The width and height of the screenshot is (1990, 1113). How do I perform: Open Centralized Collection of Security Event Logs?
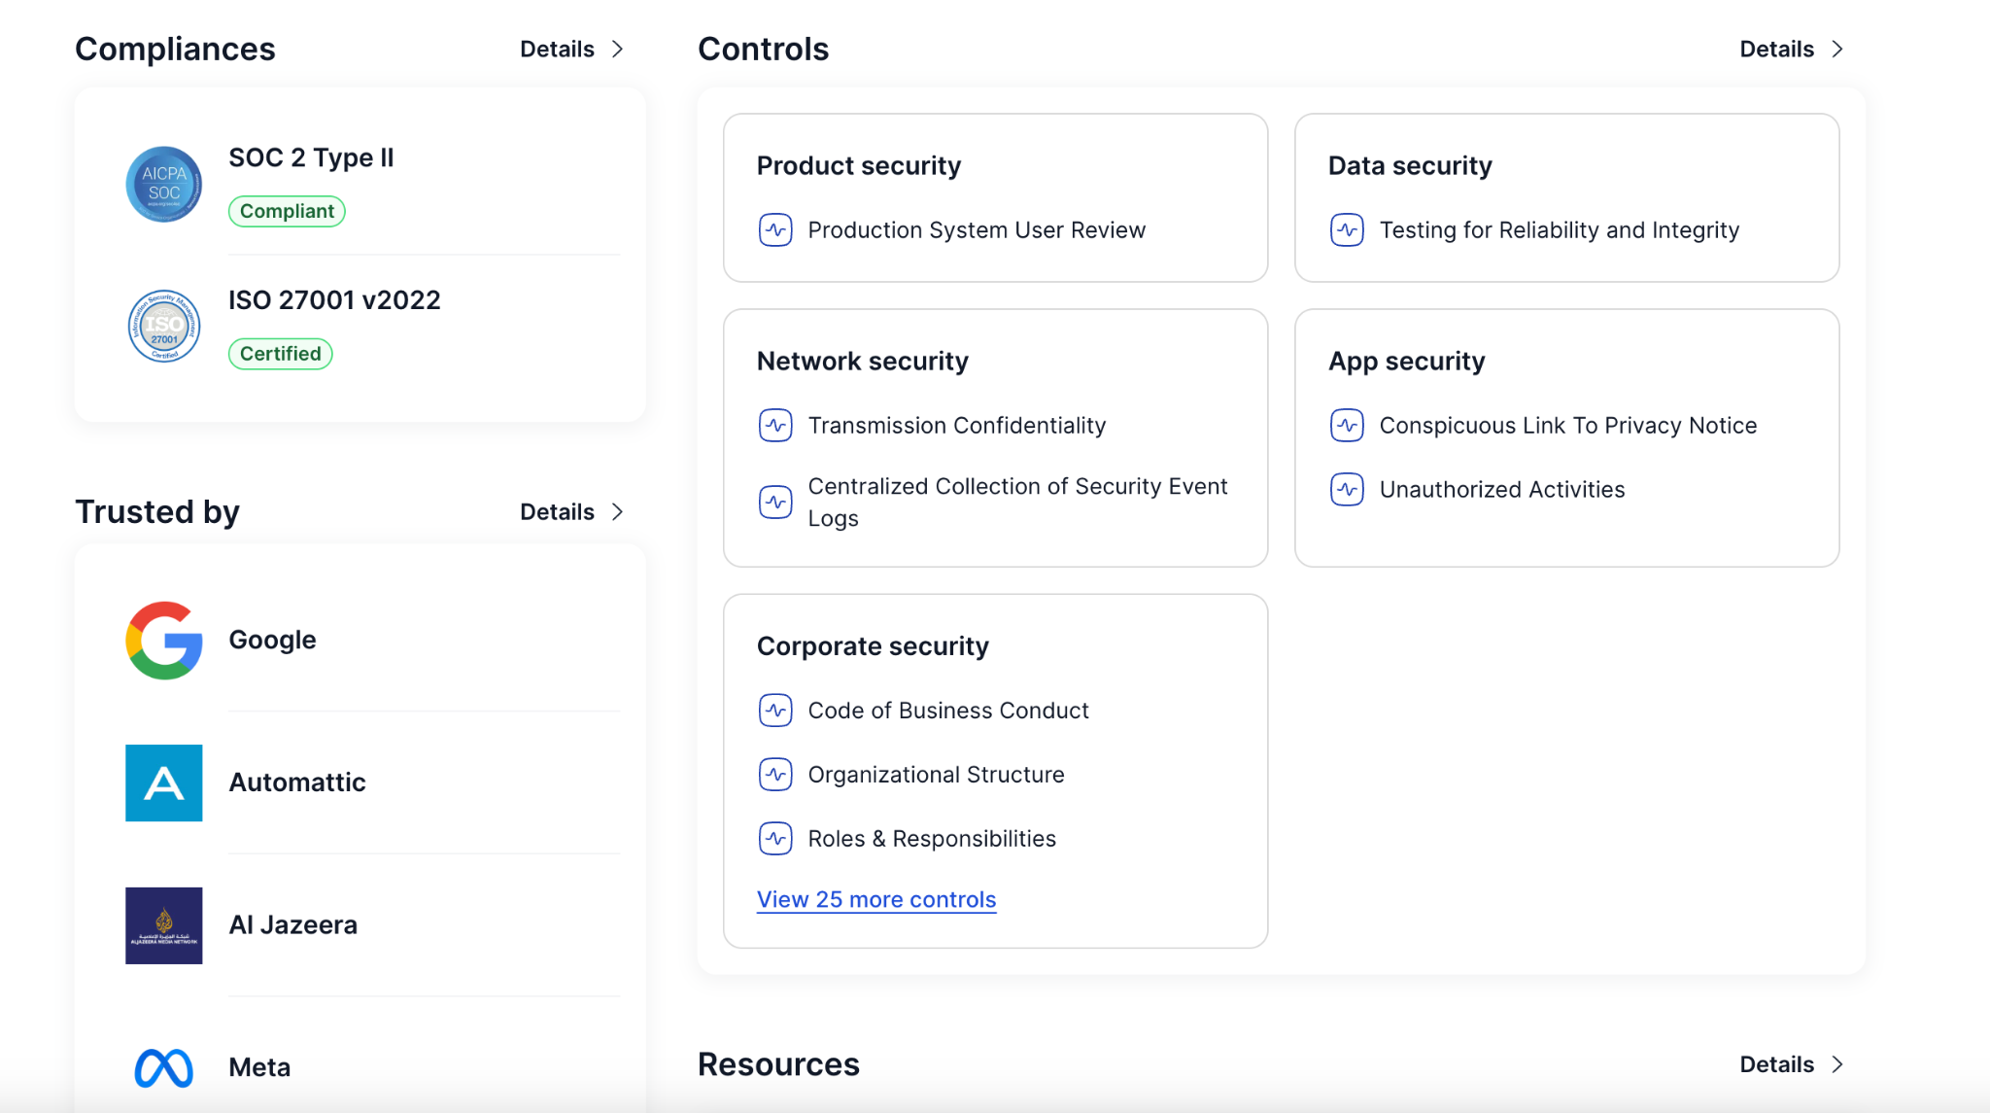click(1017, 502)
